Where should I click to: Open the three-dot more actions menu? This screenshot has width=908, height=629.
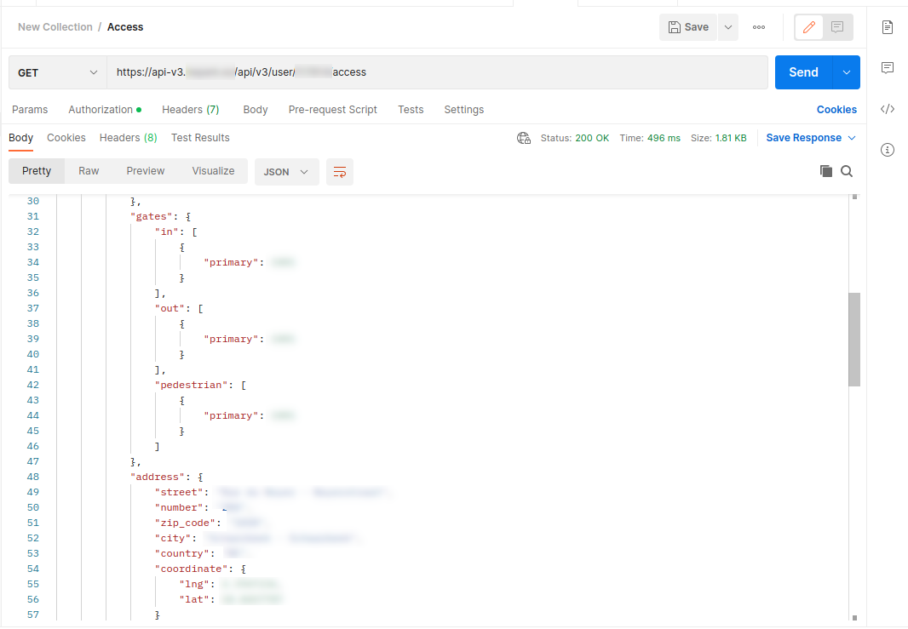[x=759, y=27]
